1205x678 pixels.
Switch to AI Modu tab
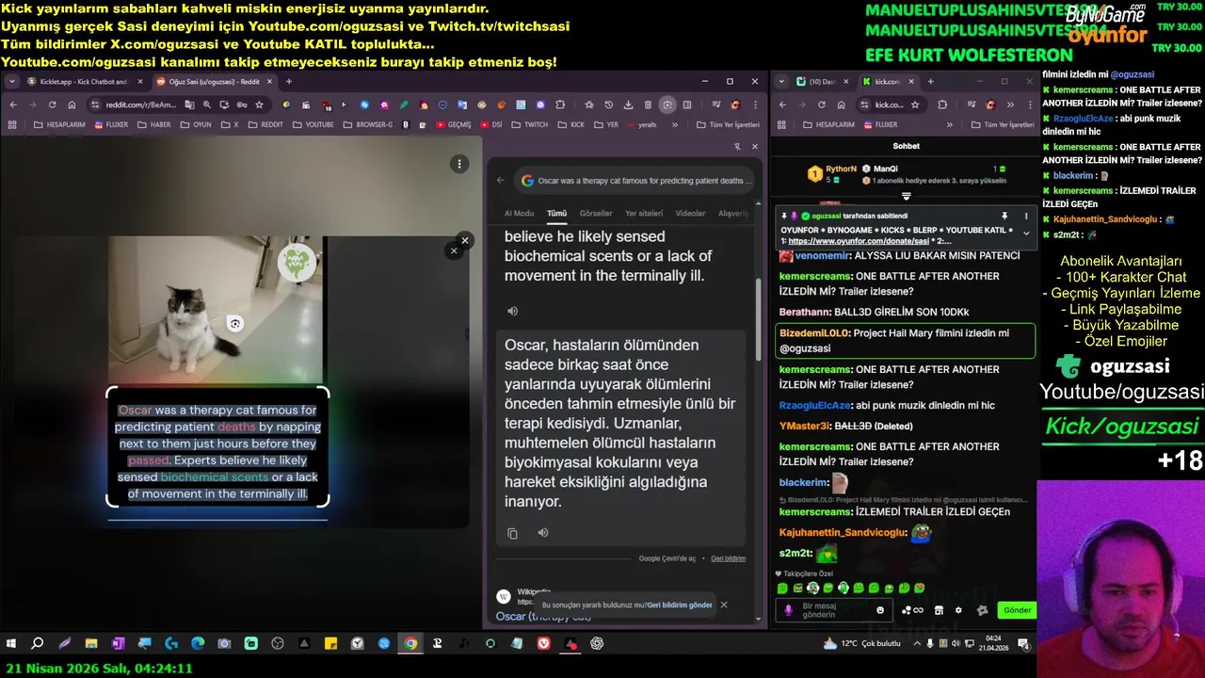(x=519, y=214)
